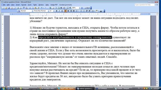Open Print Preview from the toolbar
The image size is (161, 90).
(x=21, y=8)
